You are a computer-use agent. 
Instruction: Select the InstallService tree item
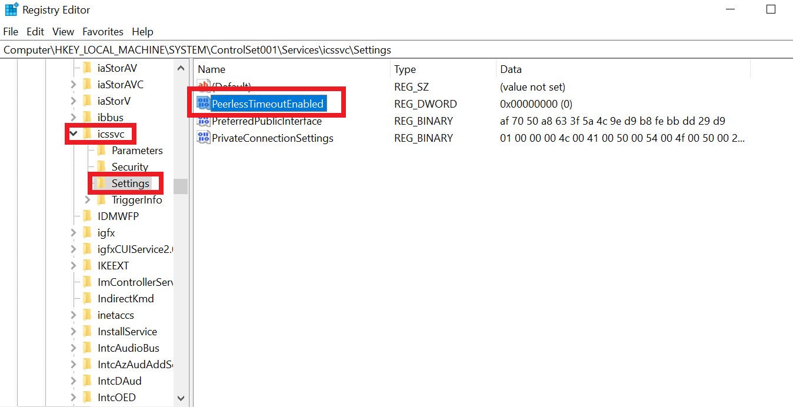pos(126,331)
